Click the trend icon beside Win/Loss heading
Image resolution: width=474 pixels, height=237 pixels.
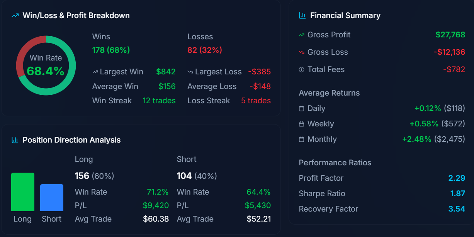tap(15, 16)
